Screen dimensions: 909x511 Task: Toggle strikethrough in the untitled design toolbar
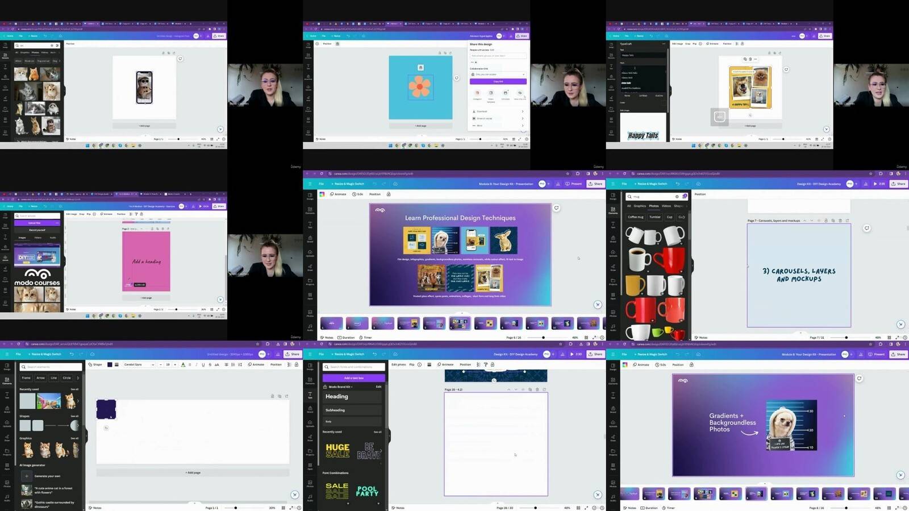click(x=210, y=364)
